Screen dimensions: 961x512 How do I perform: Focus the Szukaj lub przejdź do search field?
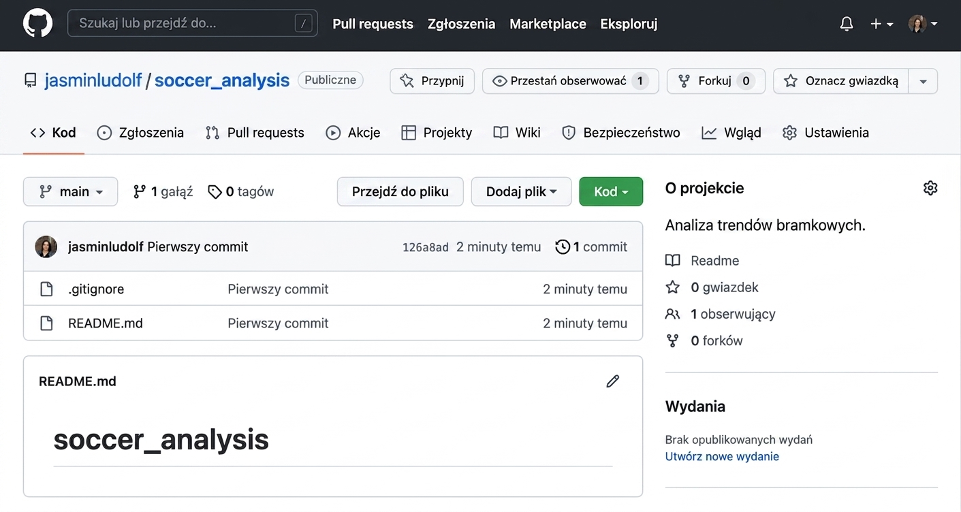coord(192,23)
